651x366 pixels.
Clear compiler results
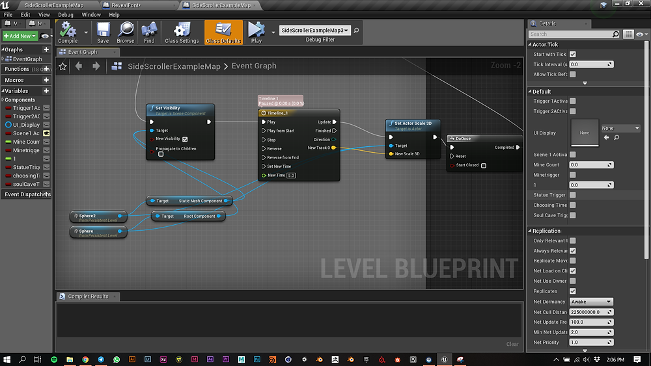coord(512,344)
